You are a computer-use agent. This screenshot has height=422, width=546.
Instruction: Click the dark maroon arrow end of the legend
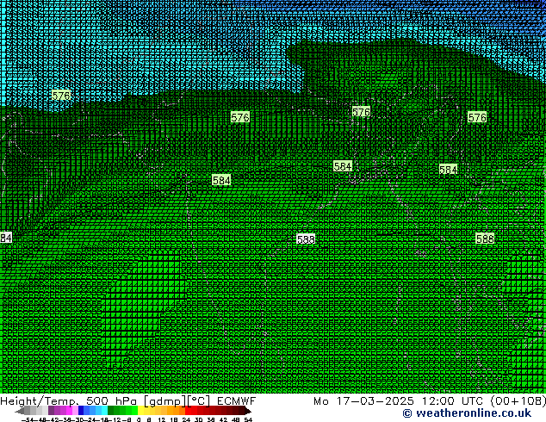tap(247, 410)
